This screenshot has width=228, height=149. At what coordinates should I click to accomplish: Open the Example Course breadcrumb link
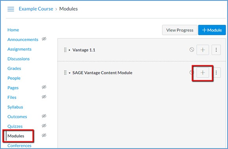(x=36, y=9)
